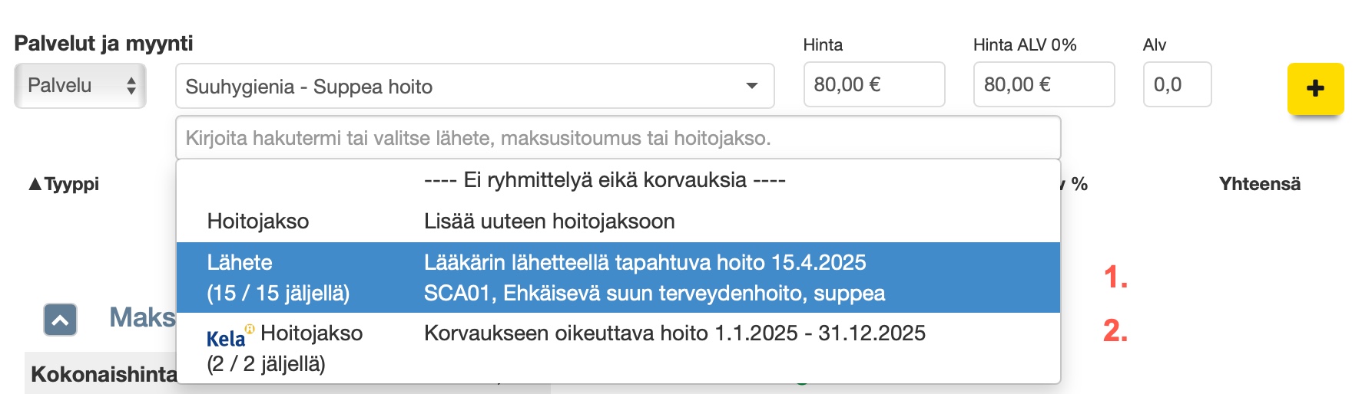Choose Kela Hoitojakso 1.1.2025 - 31.12.2025 option
Image resolution: width=1372 pixels, height=394 pixels.
[x=618, y=348]
